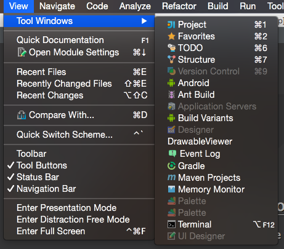Viewport: 284px width, 249px height.
Task: Toggle Status Bar visibility option
Action: 79,177
